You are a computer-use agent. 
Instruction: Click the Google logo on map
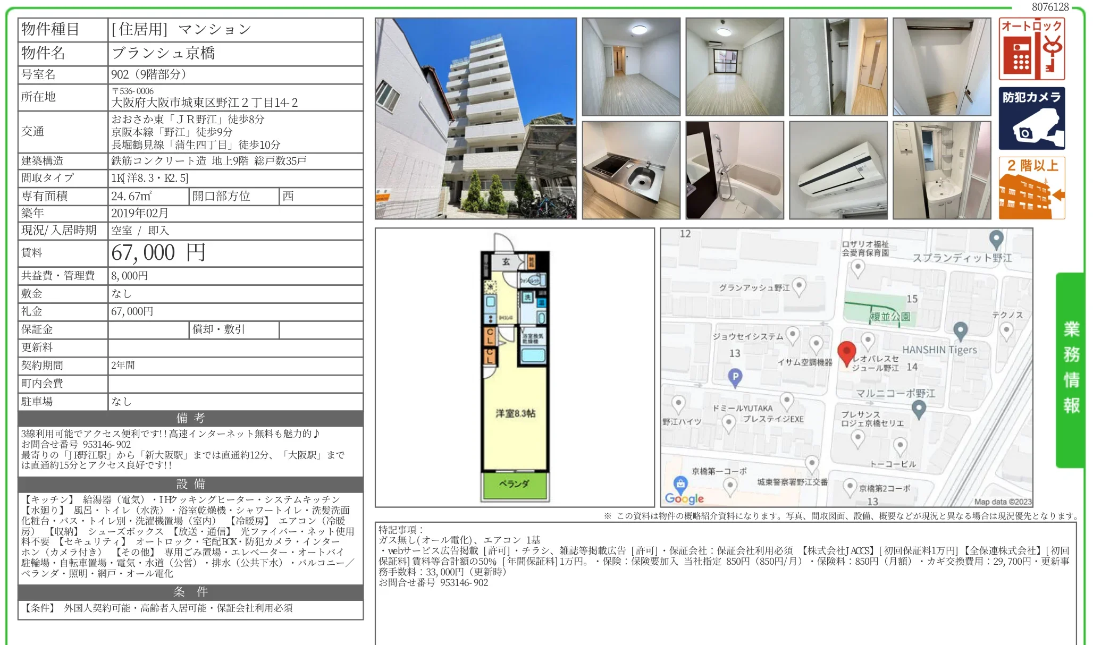[684, 498]
